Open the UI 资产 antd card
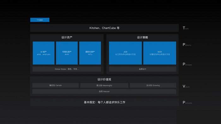Screen dimensions: 221x124 [44, 53]
